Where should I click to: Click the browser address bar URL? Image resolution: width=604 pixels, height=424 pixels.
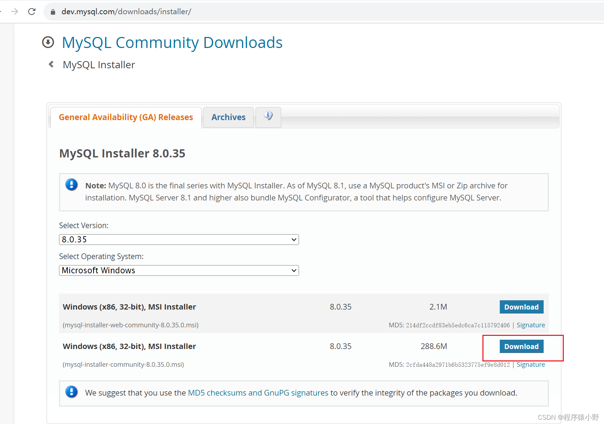pyautogui.click(x=126, y=12)
